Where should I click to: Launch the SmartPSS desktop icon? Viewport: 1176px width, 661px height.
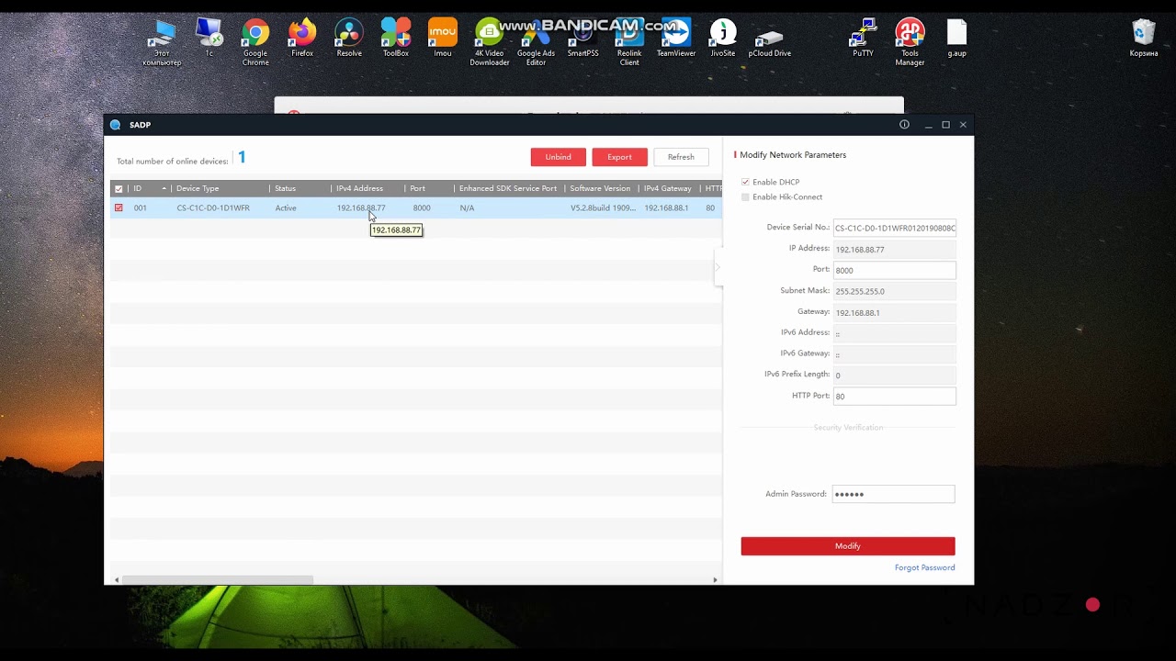point(582,39)
